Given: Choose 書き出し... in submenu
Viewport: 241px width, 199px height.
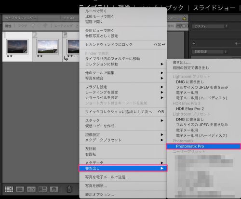Looking at the screenshot, I should pyautogui.click(x=204, y=63).
